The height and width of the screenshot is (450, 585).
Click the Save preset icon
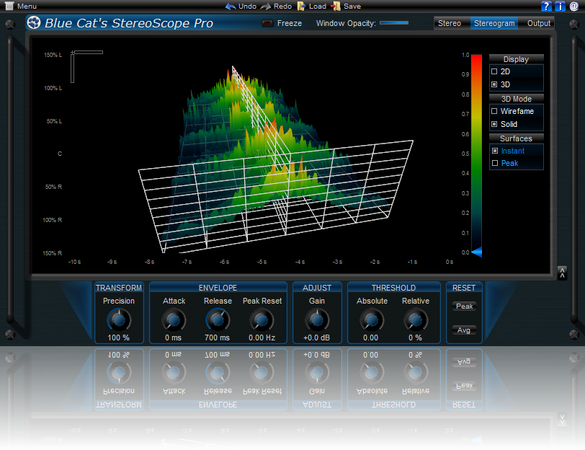pyautogui.click(x=335, y=6)
